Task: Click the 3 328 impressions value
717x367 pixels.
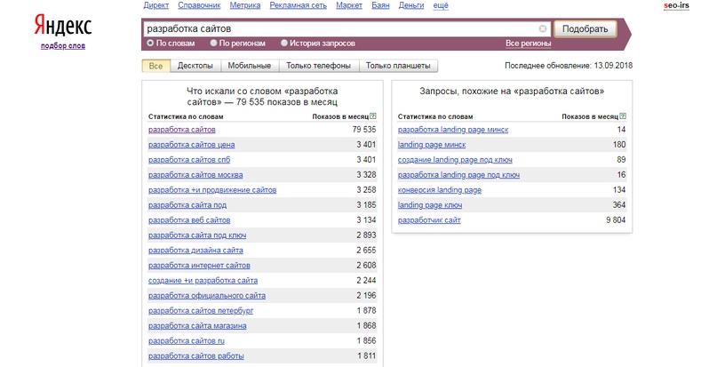Action: (x=366, y=175)
